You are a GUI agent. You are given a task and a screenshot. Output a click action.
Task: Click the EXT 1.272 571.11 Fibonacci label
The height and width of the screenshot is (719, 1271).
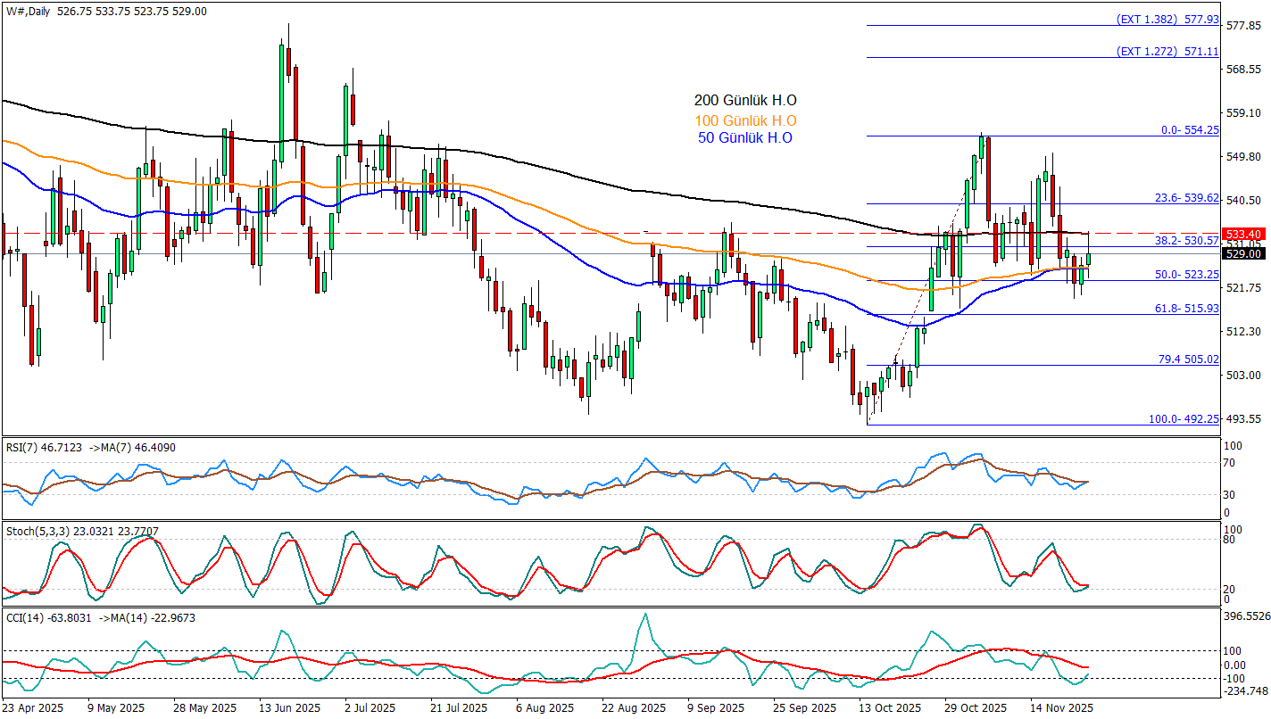coord(1167,52)
